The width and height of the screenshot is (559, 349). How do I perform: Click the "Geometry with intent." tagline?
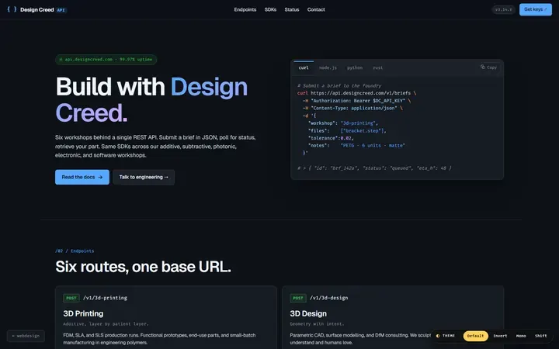tap(317, 324)
